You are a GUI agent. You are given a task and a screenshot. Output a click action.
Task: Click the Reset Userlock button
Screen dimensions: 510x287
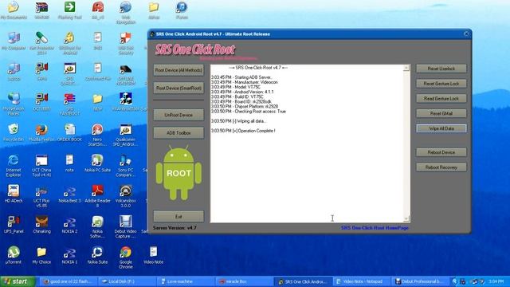coord(441,69)
